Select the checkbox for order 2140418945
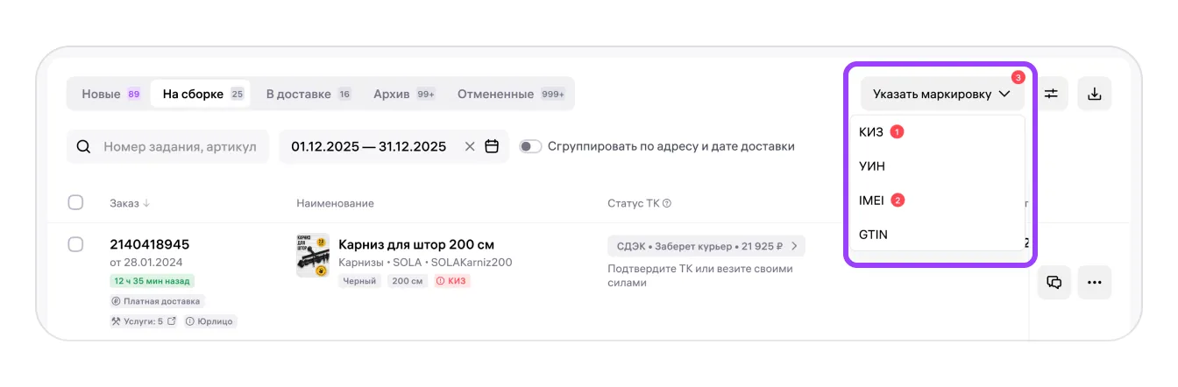 (75, 244)
